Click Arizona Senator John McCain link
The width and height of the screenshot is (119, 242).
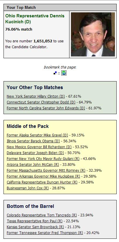click(x=33, y=165)
